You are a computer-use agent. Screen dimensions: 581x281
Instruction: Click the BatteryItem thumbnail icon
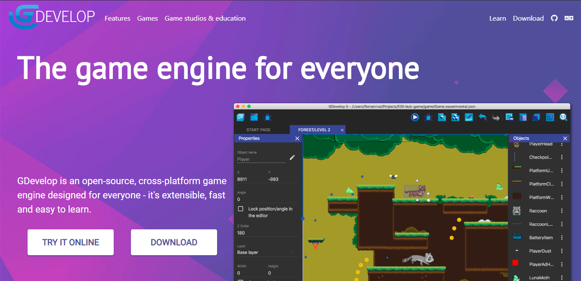(517, 237)
